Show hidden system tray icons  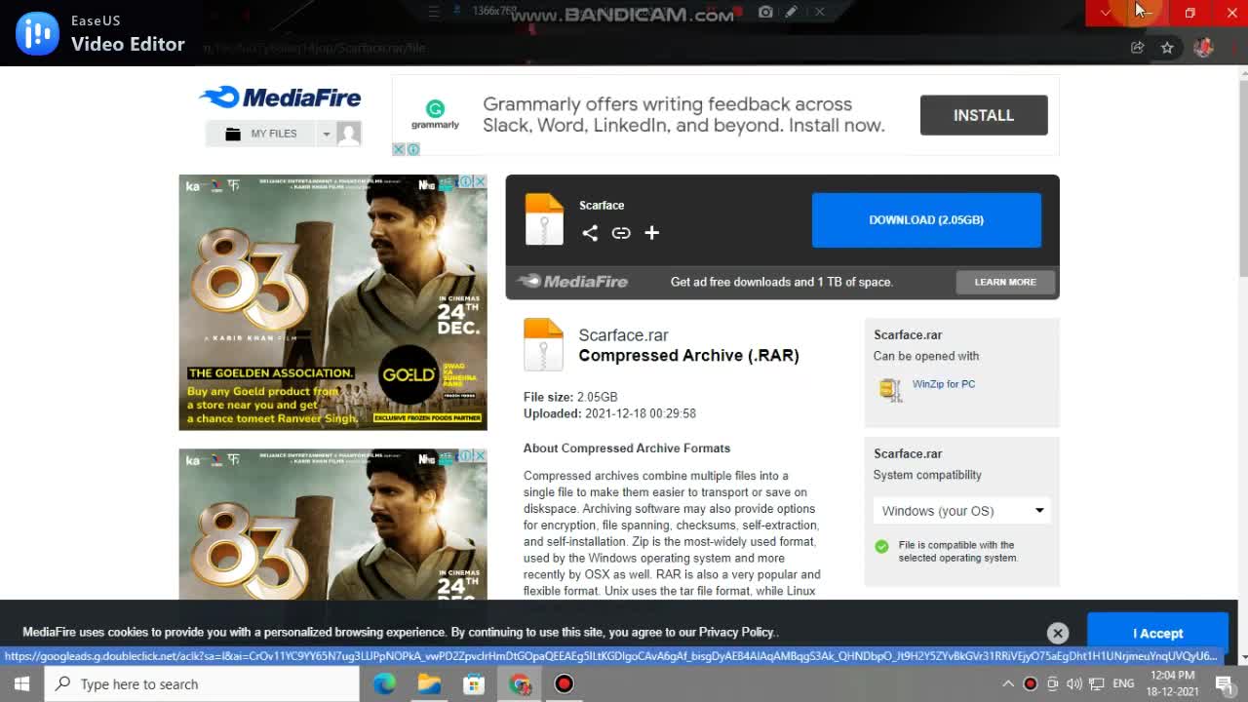pyautogui.click(x=1008, y=683)
